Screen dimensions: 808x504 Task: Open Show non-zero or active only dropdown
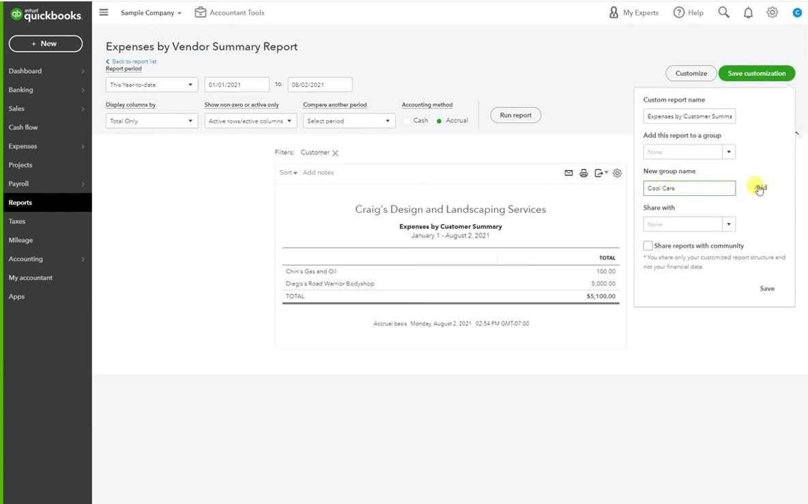250,121
